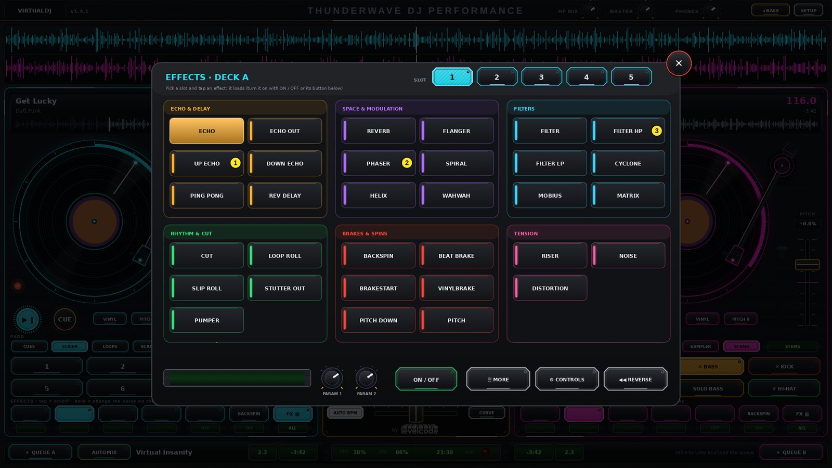Viewport: 832px width, 468px height.
Task: Switch to the SLICER pads tab
Action: [70, 346]
